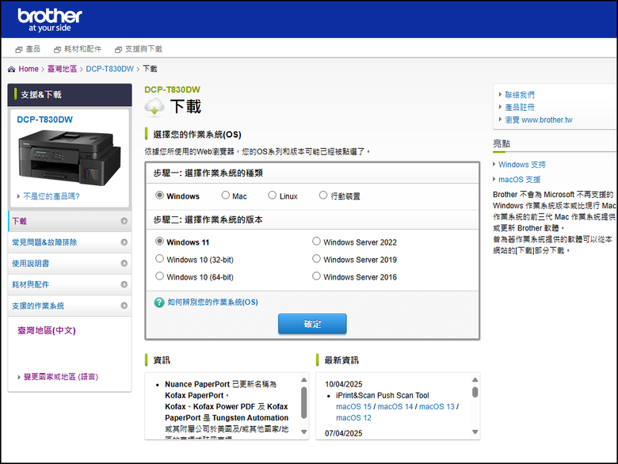Click iPrint&Scan Push Scan Tool entry
The height and width of the screenshot is (464, 618).
click(382, 395)
